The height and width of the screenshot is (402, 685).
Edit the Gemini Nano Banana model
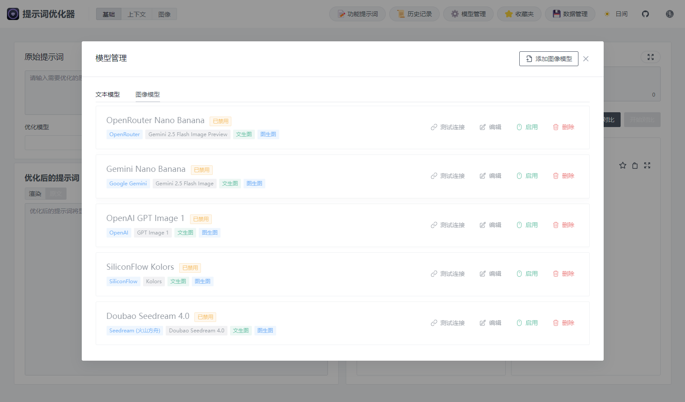[x=491, y=176]
